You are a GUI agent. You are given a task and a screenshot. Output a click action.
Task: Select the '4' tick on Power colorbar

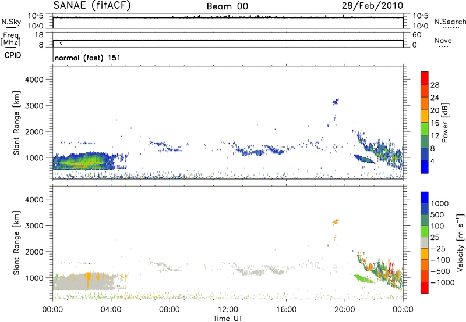coord(433,162)
